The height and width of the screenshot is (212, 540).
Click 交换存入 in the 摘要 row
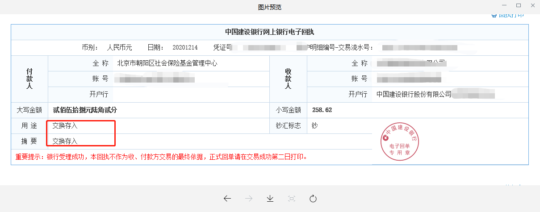coord(65,141)
